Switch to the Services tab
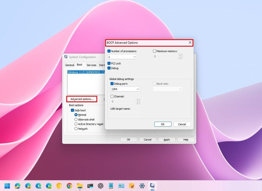 (91, 65)
